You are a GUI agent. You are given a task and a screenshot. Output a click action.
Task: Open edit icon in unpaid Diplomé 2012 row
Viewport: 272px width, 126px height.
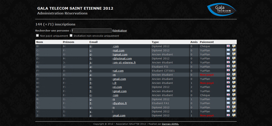coord(234,115)
